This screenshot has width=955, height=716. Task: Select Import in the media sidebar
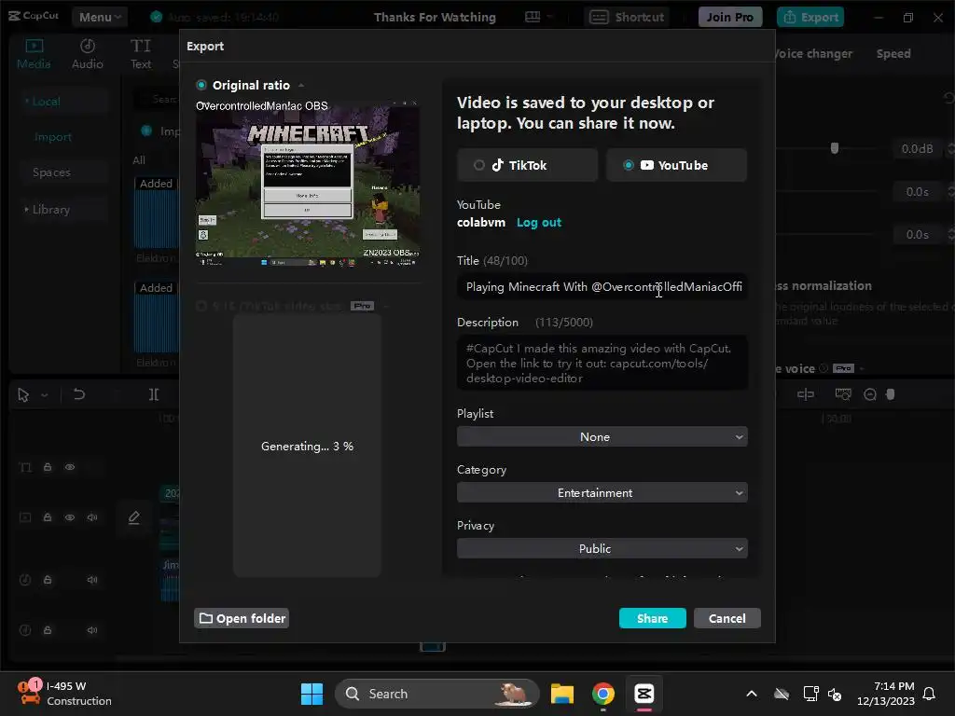point(53,137)
